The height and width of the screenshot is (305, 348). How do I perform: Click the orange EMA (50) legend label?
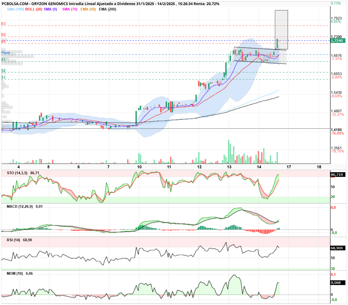click(x=88, y=9)
